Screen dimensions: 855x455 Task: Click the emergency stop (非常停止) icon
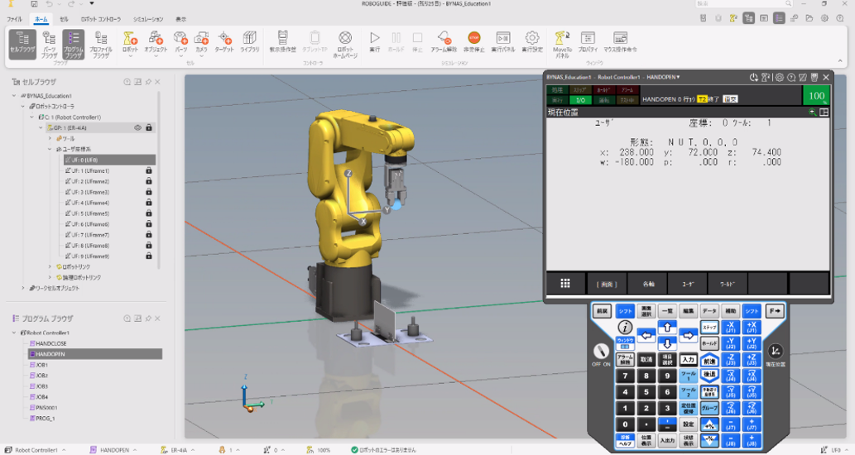pos(473,38)
